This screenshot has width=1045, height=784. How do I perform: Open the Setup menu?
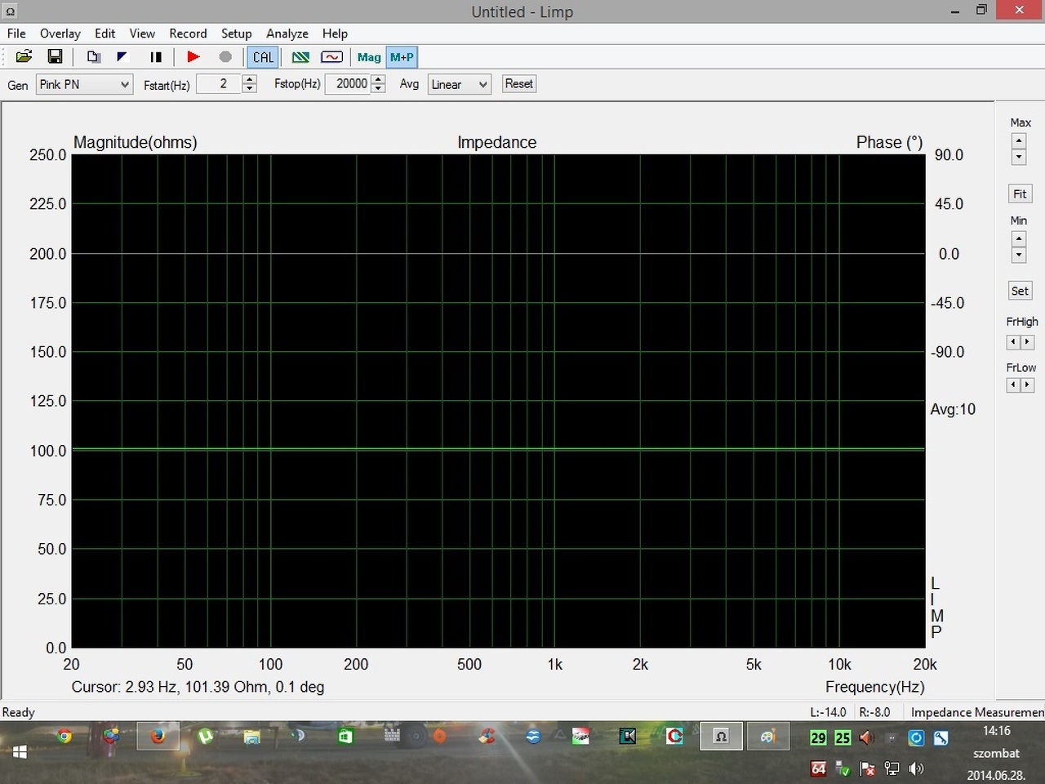click(236, 33)
